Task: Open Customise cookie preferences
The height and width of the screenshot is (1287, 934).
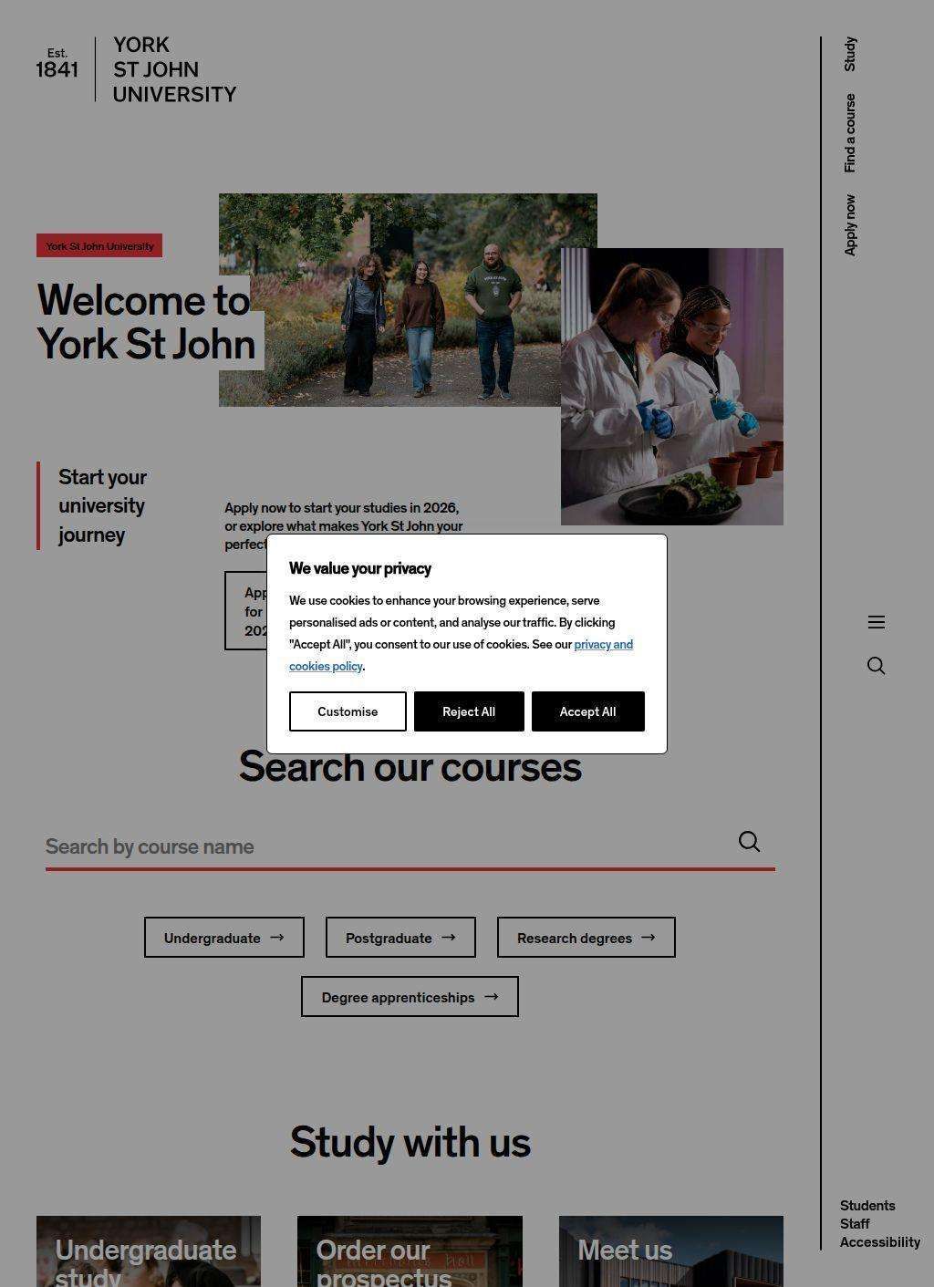Action: click(348, 711)
